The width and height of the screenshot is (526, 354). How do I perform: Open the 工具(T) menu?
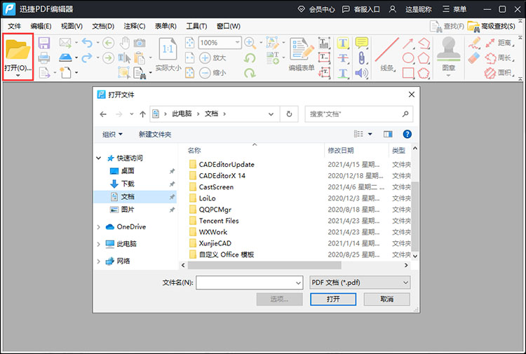point(196,26)
